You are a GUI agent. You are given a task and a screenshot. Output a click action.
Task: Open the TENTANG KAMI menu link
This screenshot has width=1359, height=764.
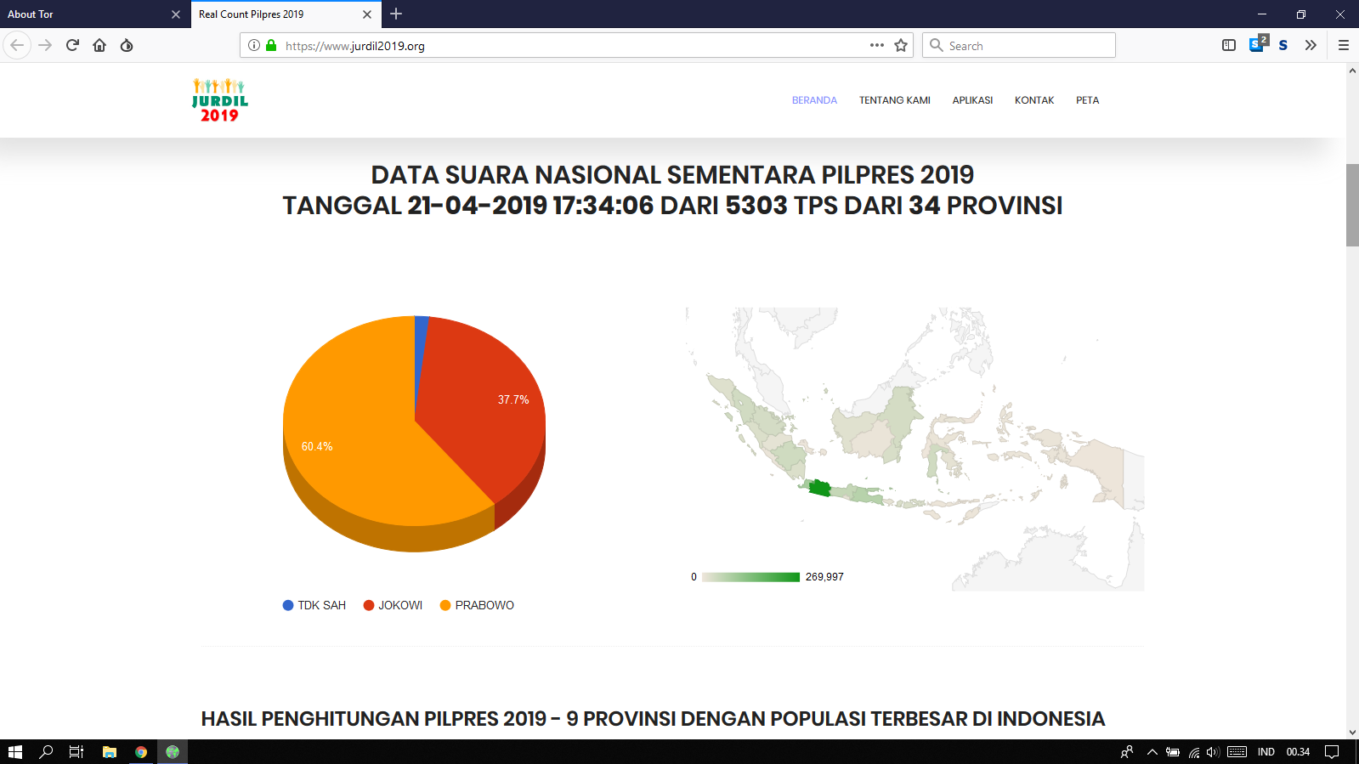pyautogui.click(x=895, y=100)
